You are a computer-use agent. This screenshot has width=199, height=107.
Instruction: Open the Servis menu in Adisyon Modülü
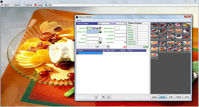79,21
